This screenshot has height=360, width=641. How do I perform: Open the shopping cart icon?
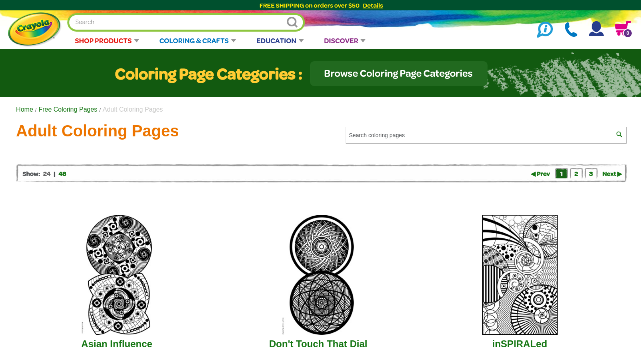[622, 29]
